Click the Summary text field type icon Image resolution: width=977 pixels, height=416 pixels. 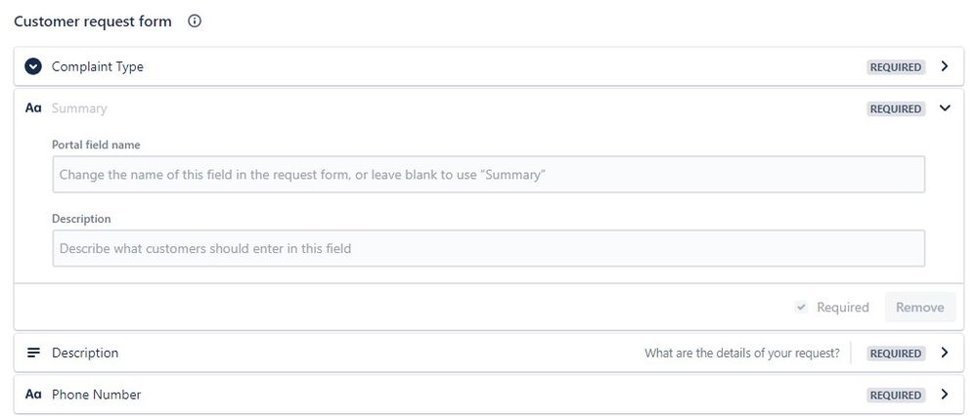point(33,108)
